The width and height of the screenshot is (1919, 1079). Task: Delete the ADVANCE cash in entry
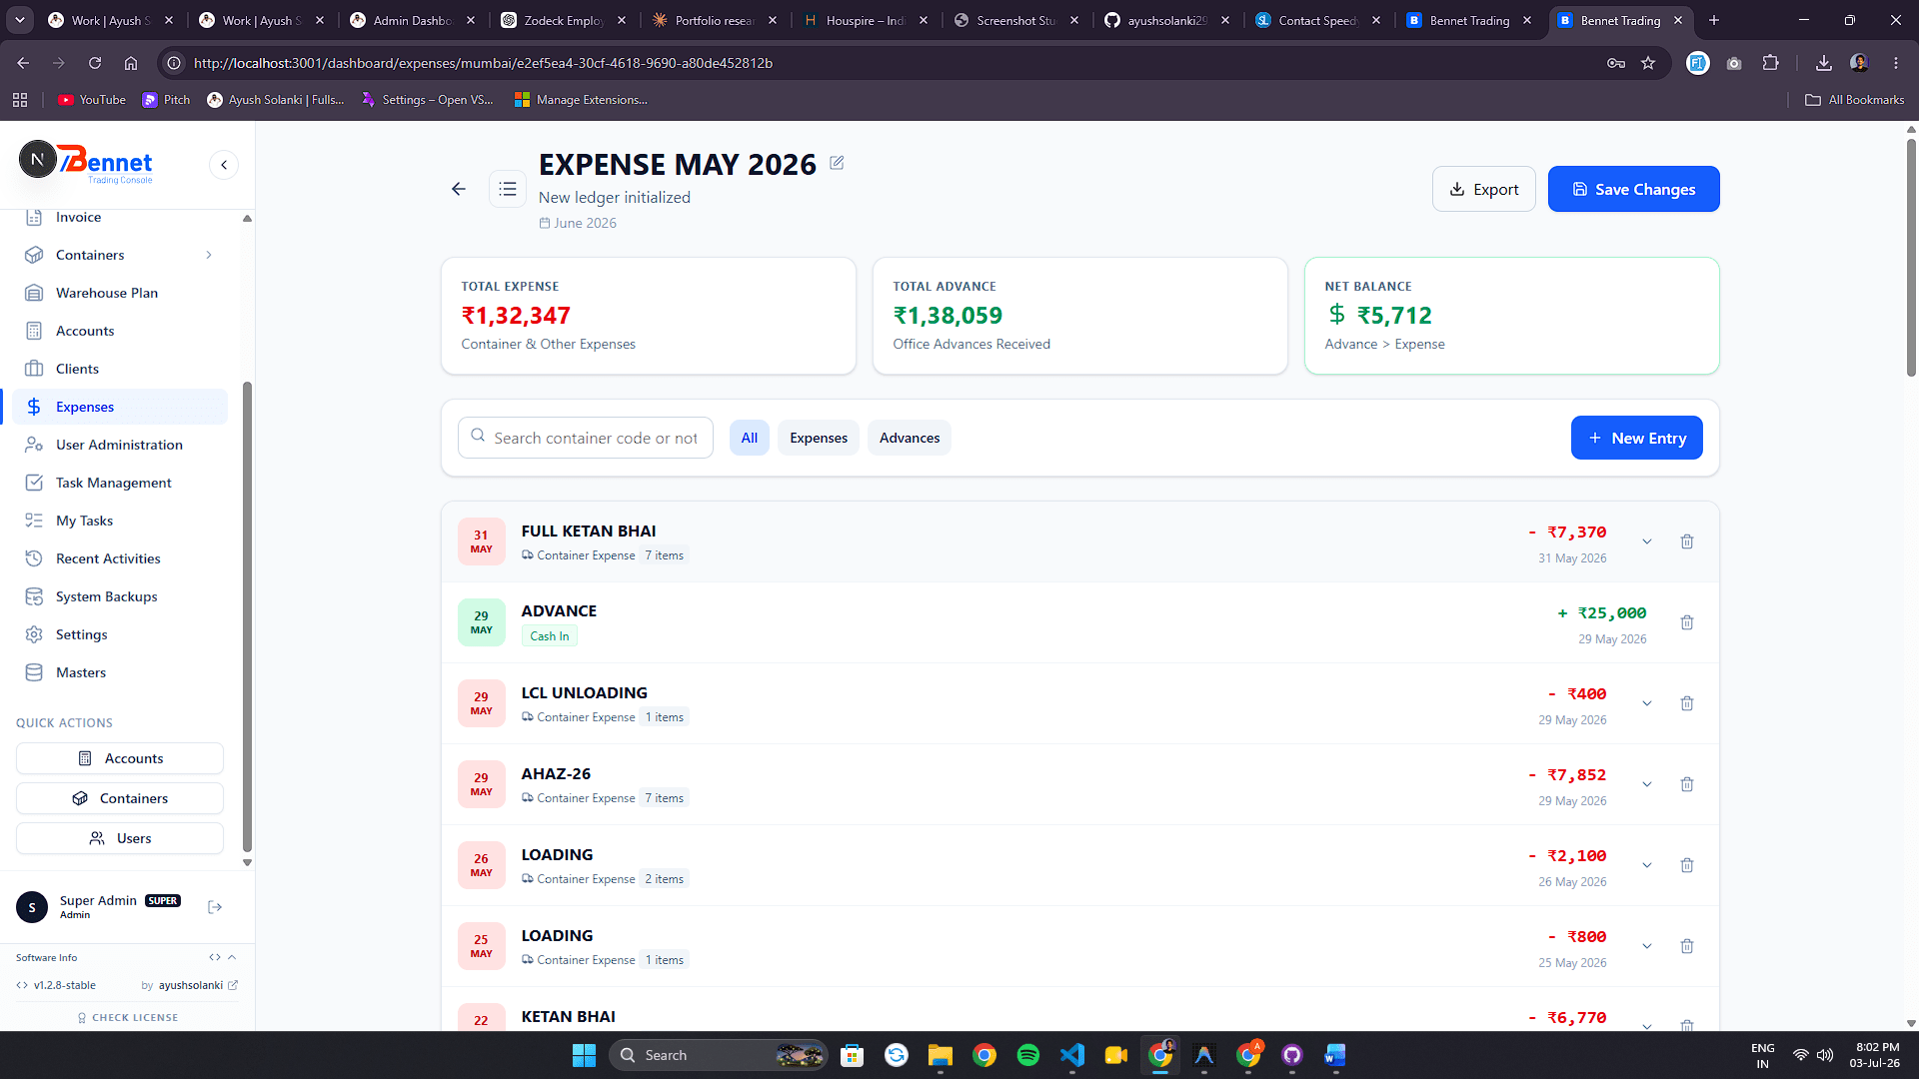[1687, 622]
